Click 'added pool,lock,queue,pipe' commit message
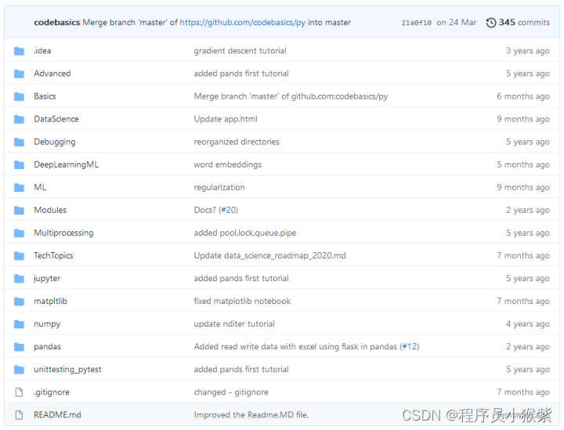The image size is (564, 430). click(x=245, y=233)
